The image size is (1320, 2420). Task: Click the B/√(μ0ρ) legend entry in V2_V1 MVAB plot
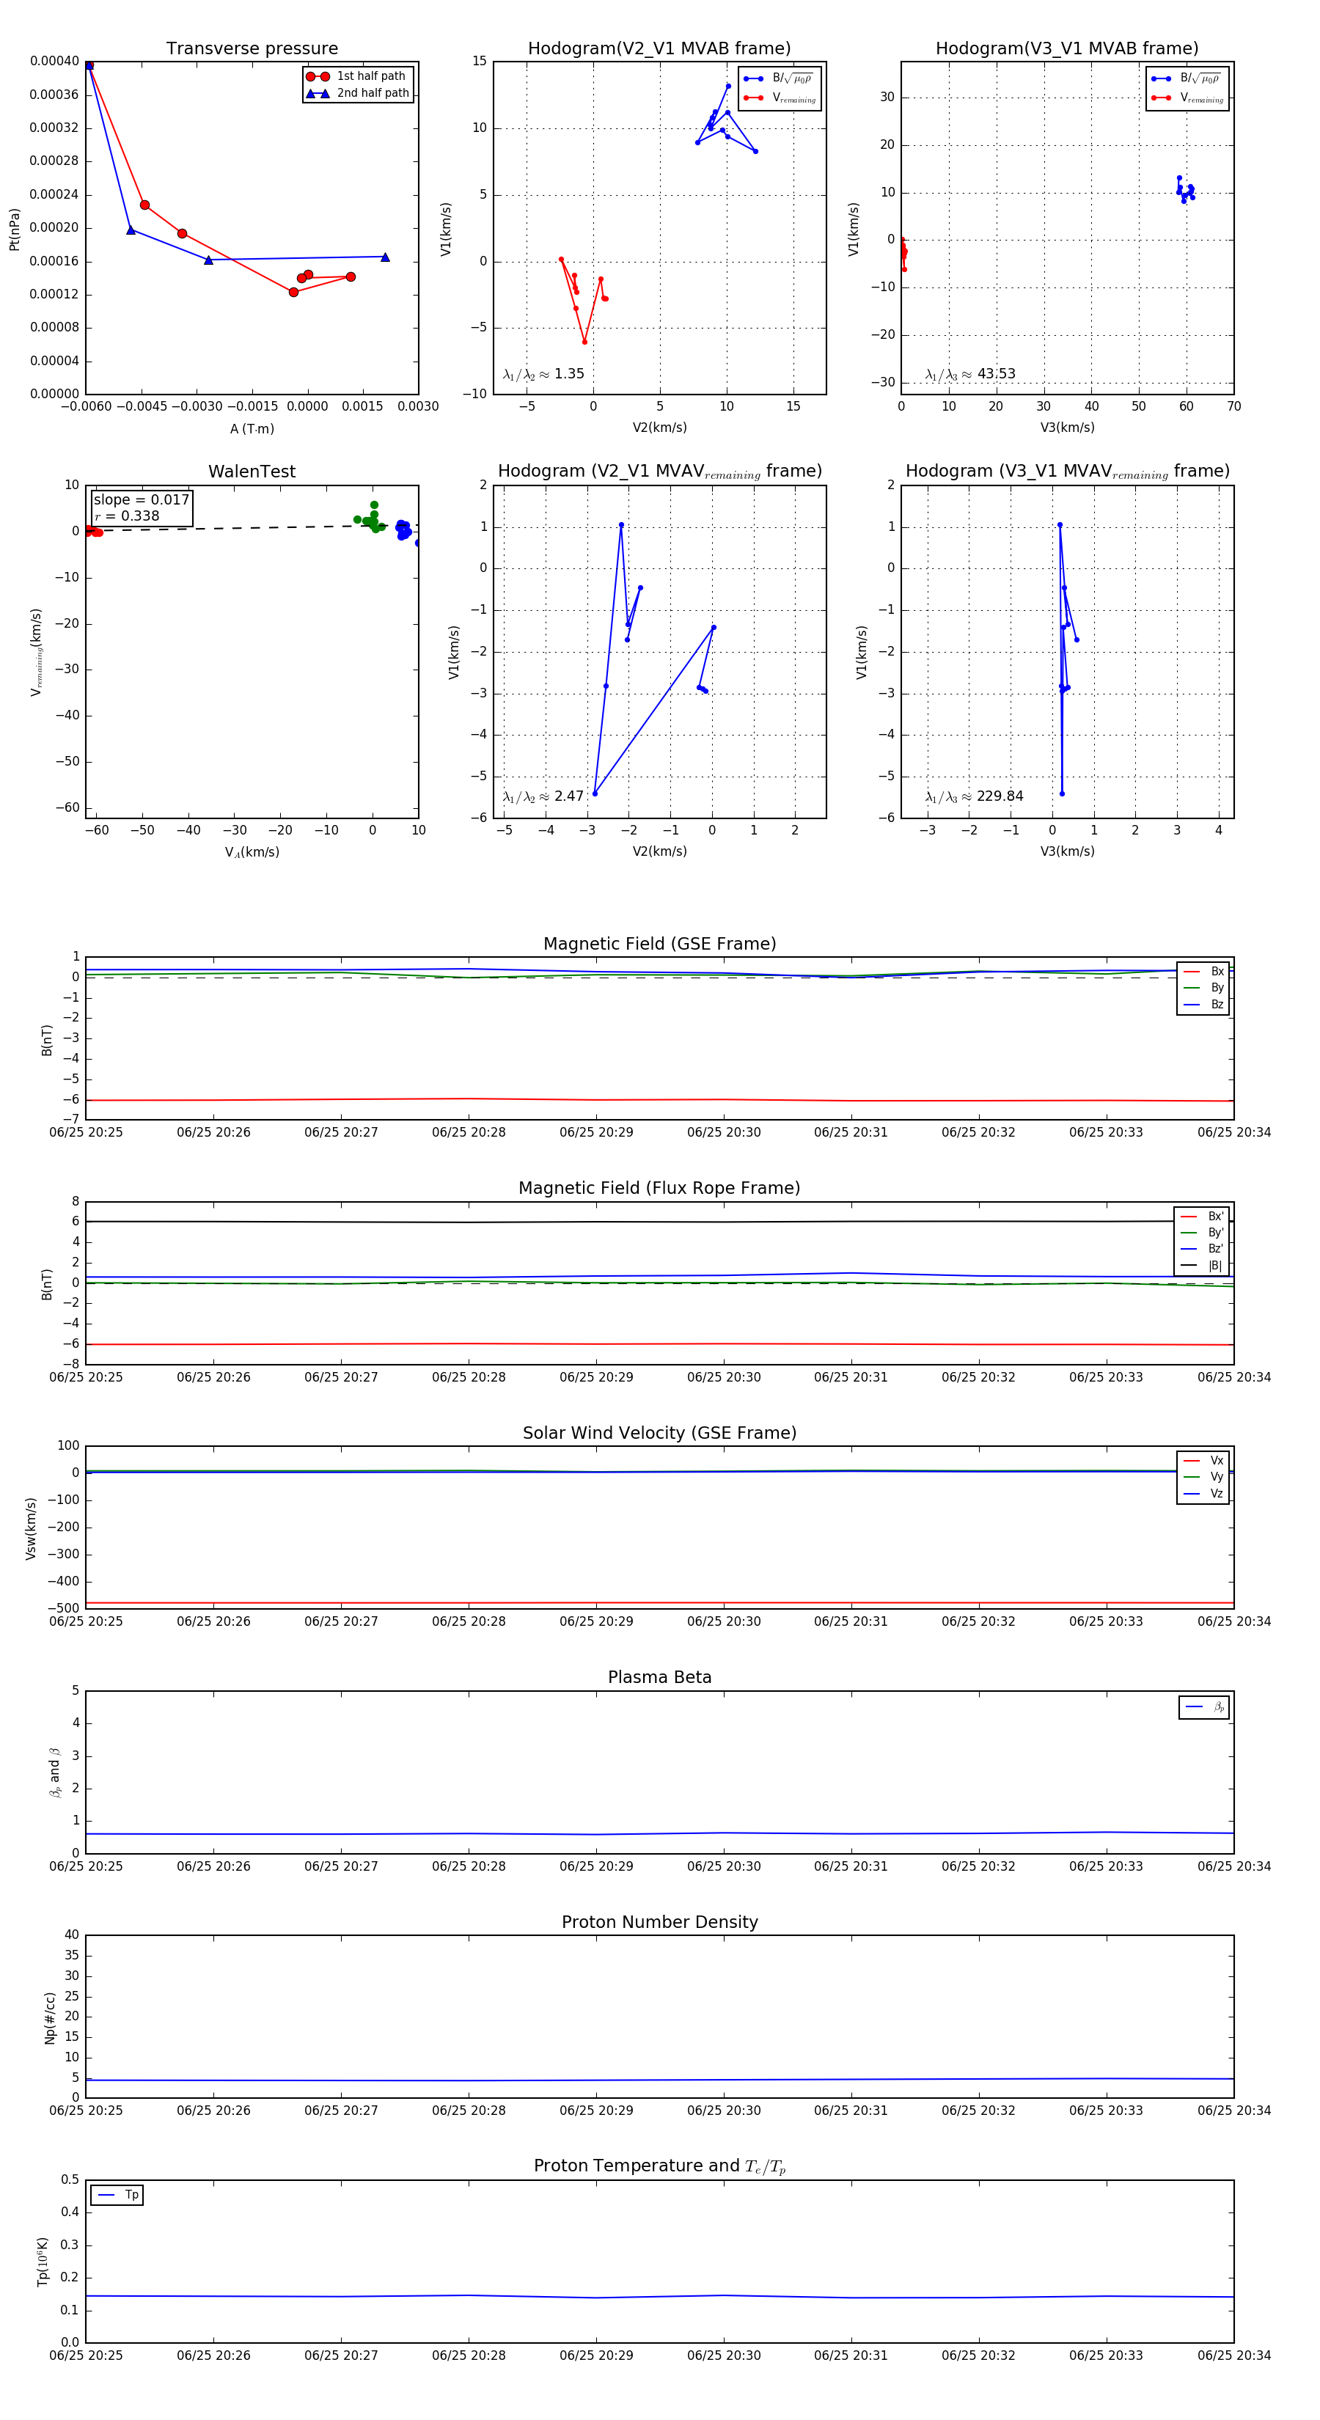779,79
